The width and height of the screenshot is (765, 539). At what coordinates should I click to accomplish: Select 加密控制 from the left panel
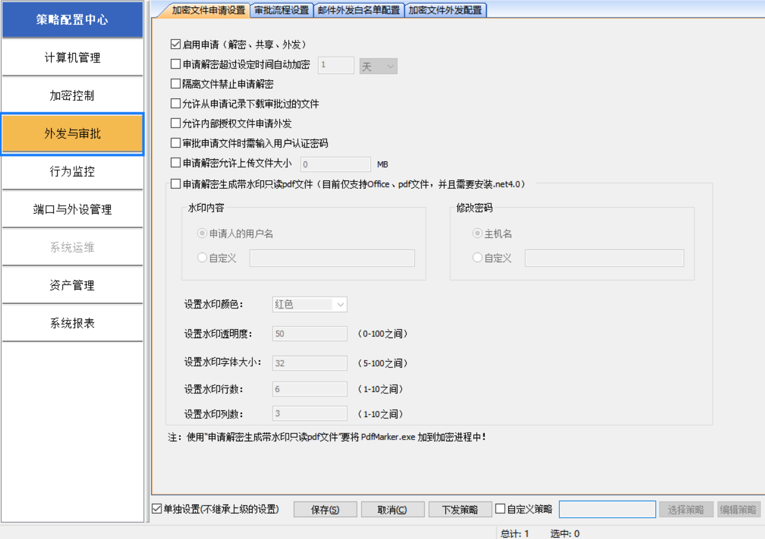click(x=72, y=96)
